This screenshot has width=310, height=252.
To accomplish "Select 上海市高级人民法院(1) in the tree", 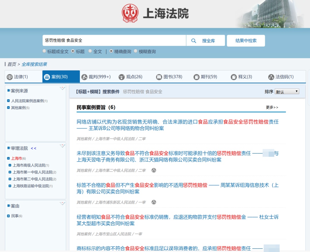I will 31,165.
